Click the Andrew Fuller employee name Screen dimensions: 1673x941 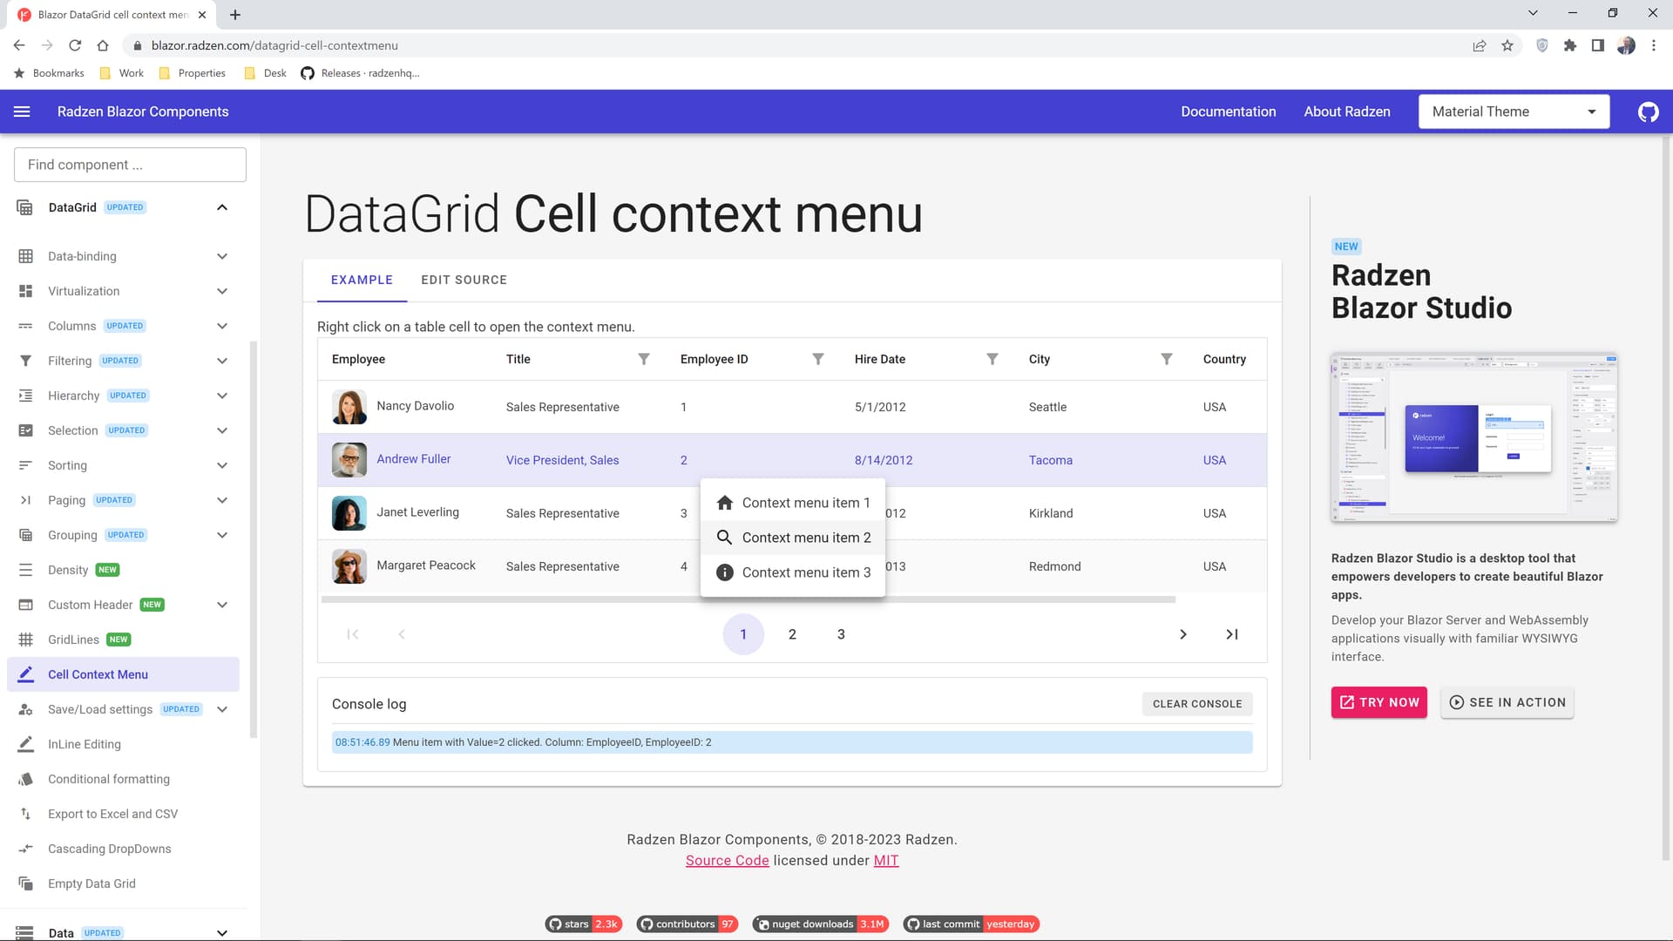point(413,459)
